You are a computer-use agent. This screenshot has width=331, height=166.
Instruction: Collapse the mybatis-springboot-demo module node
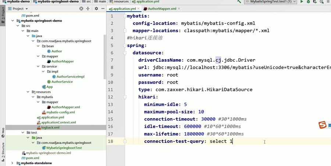(x=13, y=21)
